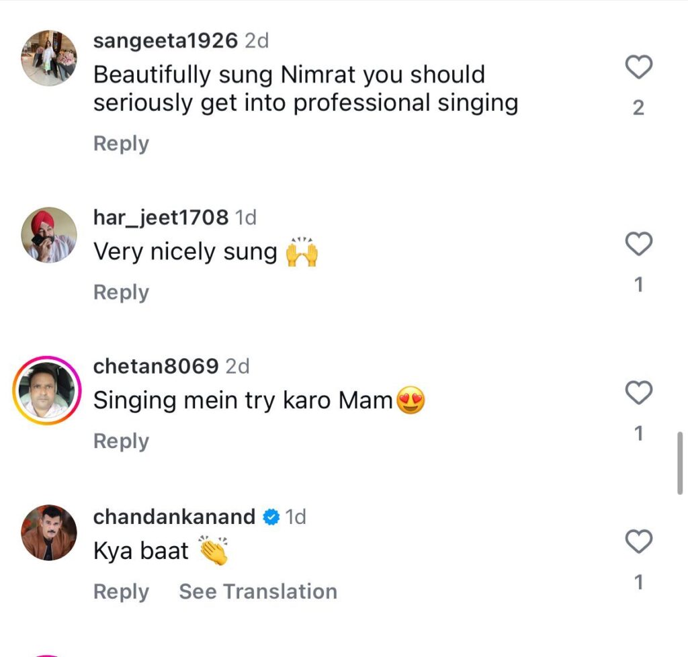Viewport: 688px width, 657px height.
Task: Open sangeeta1926's profile picture
Action: point(49,58)
